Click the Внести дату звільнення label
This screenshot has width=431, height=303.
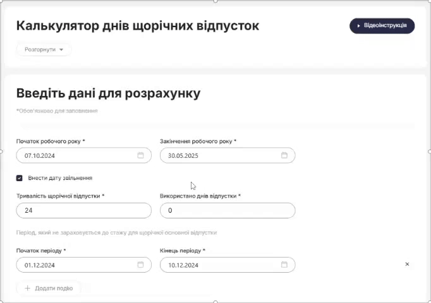tap(60, 178)
